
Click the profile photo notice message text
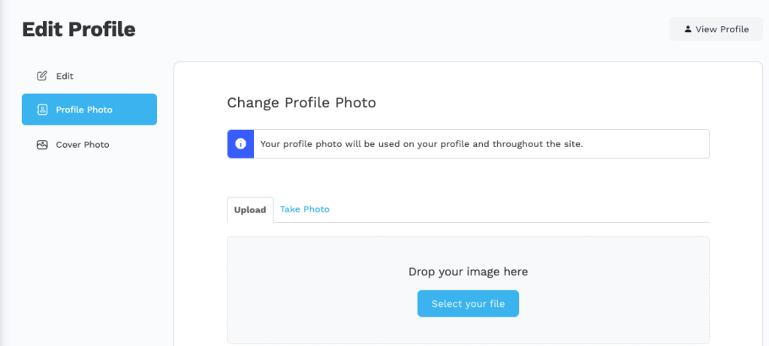(421, 144)
